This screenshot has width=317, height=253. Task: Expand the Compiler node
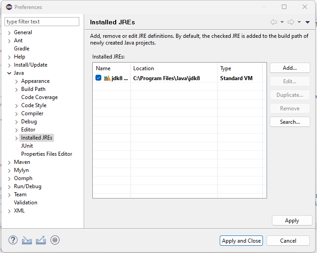click(16, 114)
